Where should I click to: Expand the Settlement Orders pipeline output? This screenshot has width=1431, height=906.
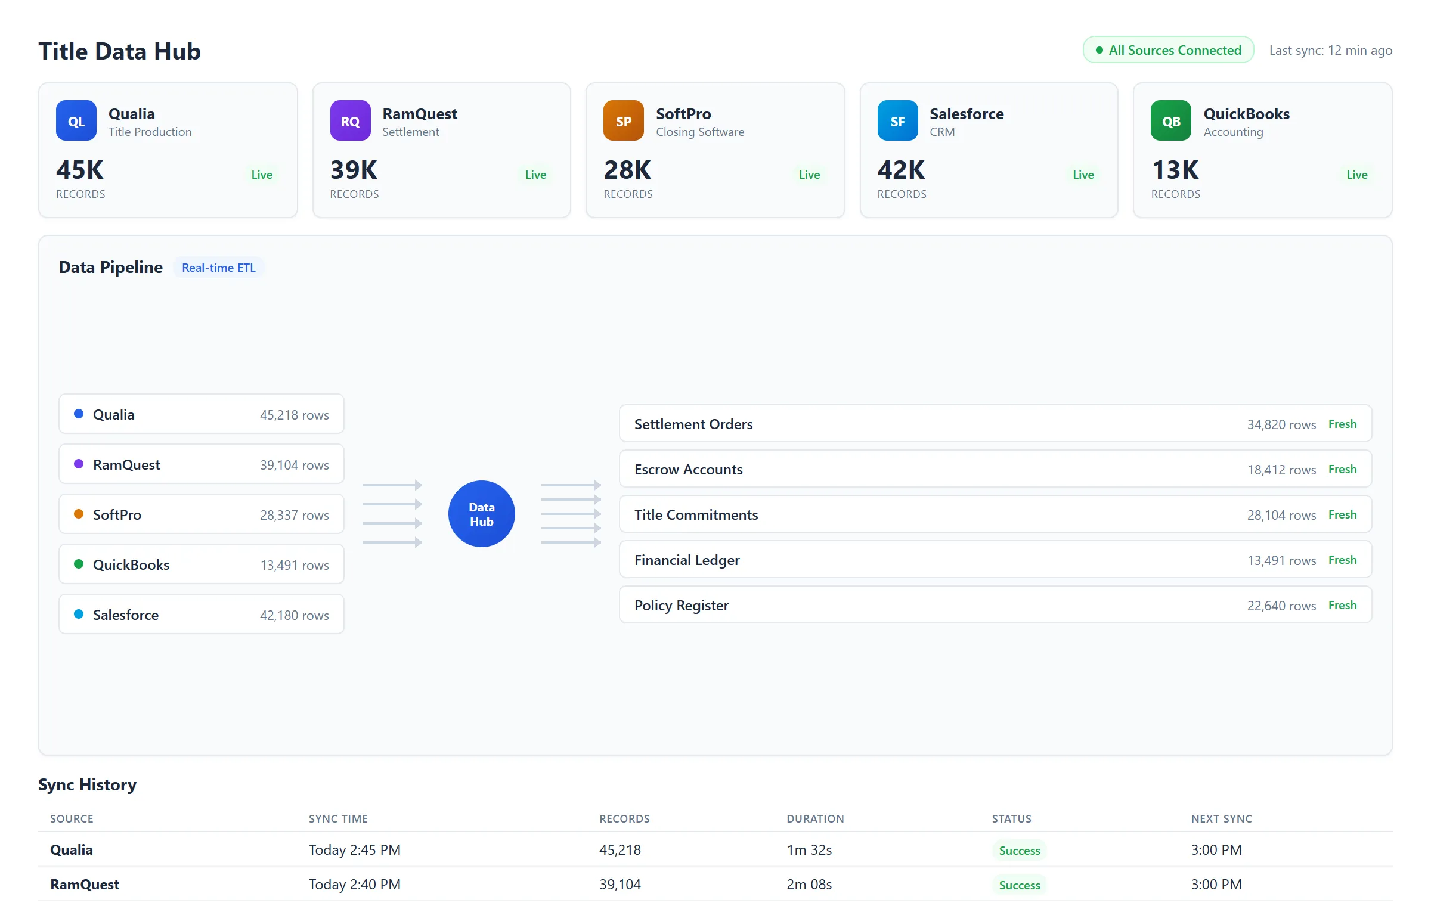click(996, 423)
